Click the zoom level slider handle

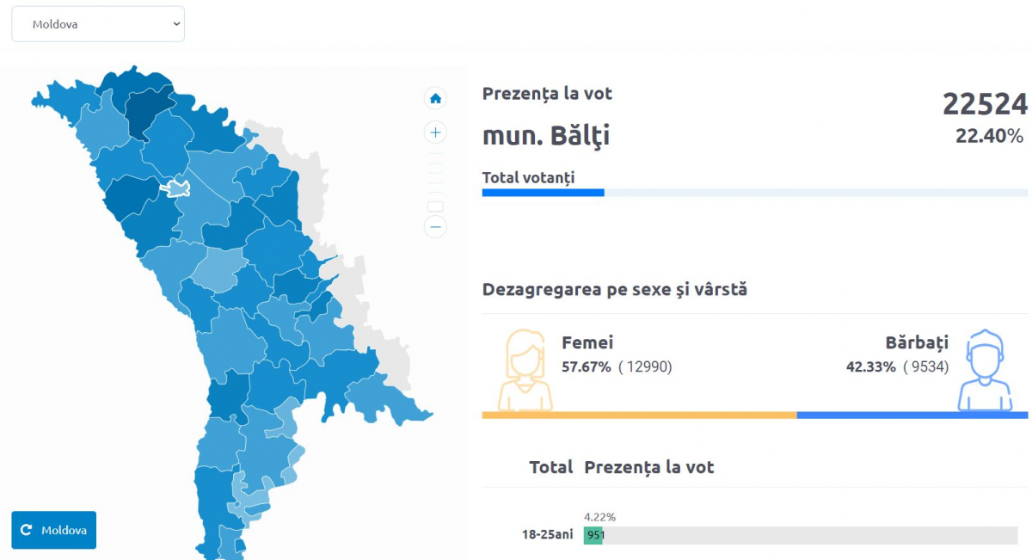[435, 206]
